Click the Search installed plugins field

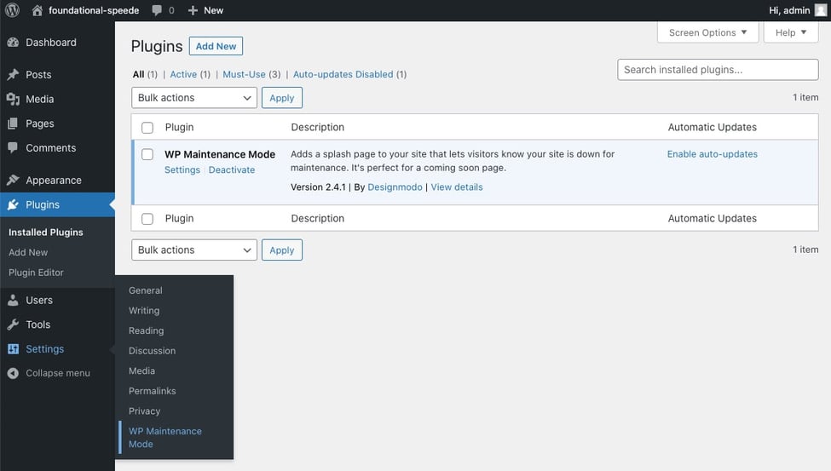[718, 70]
